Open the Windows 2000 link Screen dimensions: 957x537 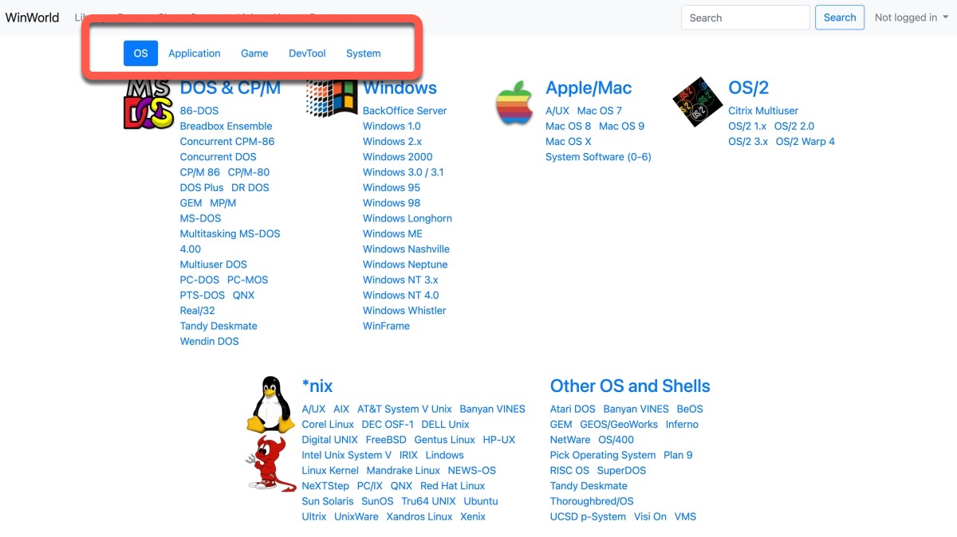(398, 157)
